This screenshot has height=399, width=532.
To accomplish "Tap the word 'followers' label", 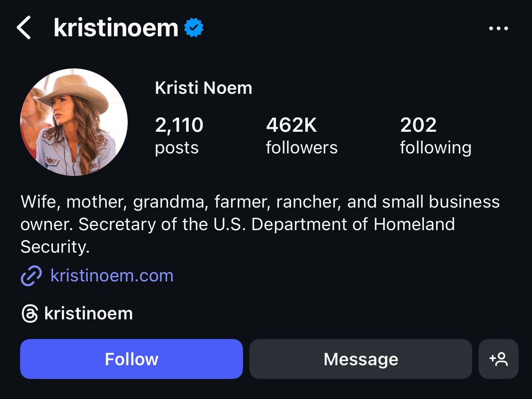I will point(301,148).
